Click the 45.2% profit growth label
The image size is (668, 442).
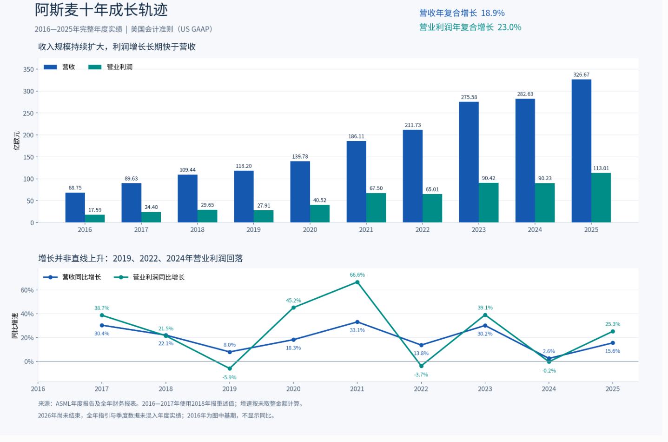[x=293, y=301]
